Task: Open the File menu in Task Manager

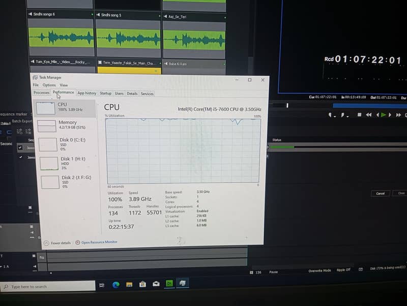Action: (36, 85)
